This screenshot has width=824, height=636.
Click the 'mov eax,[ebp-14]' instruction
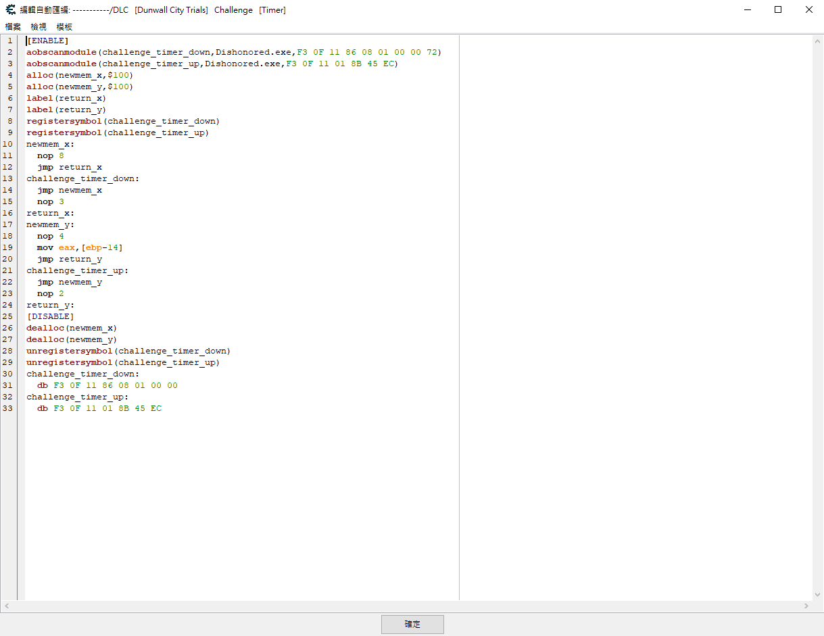(x=80, y=247)
